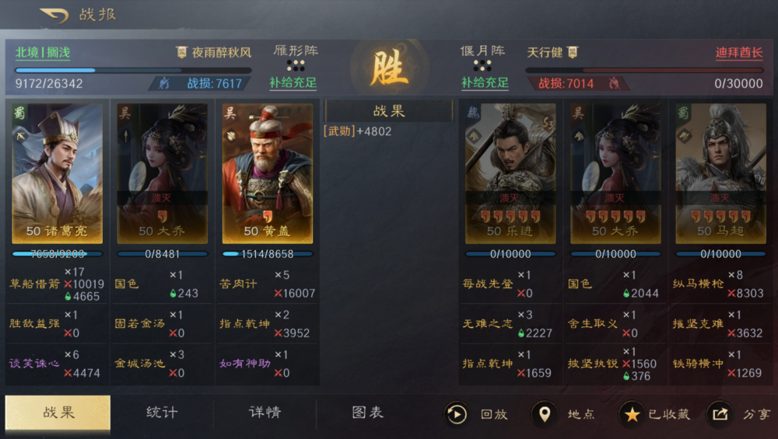The height and width of the screenshot is (439, 778).
Task: Click the alliance badge icon next to 天行健
Action: [x=573, y=52]
